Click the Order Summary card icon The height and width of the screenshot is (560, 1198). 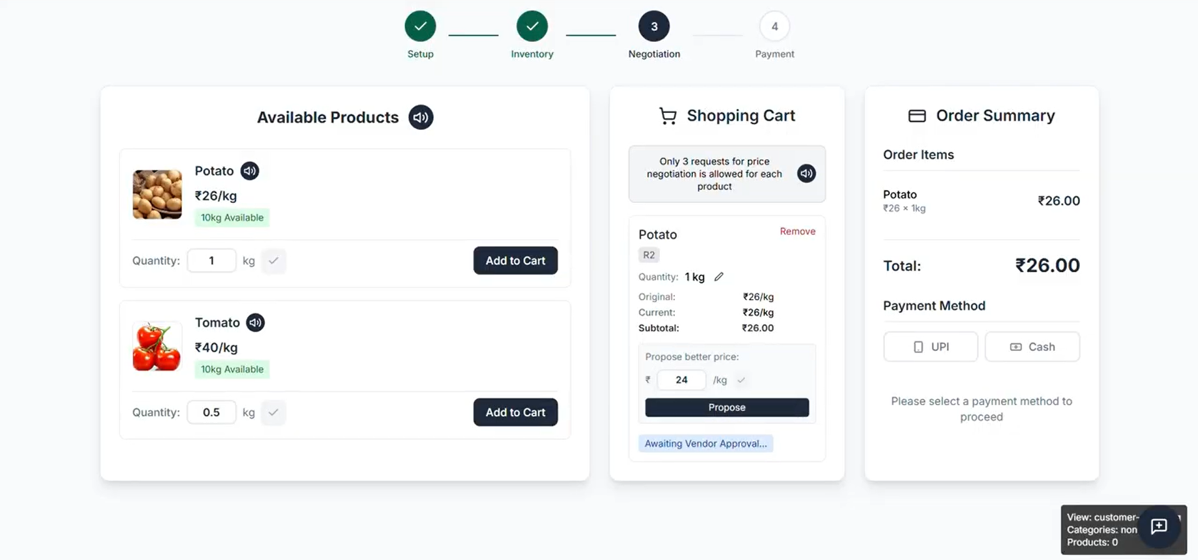[x=917, y=116]
